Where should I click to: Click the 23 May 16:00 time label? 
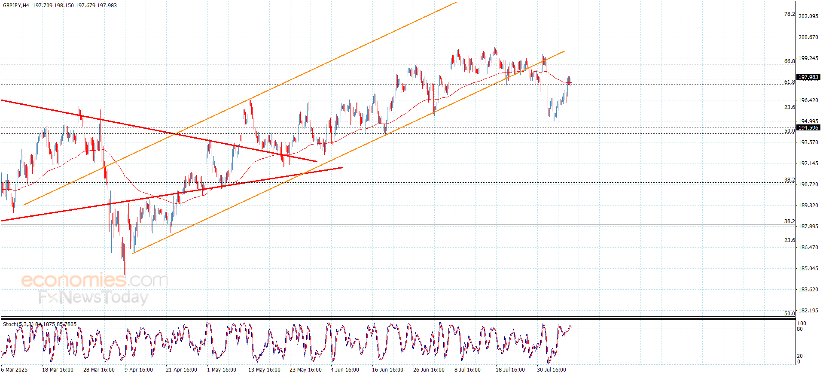point(305,370)
